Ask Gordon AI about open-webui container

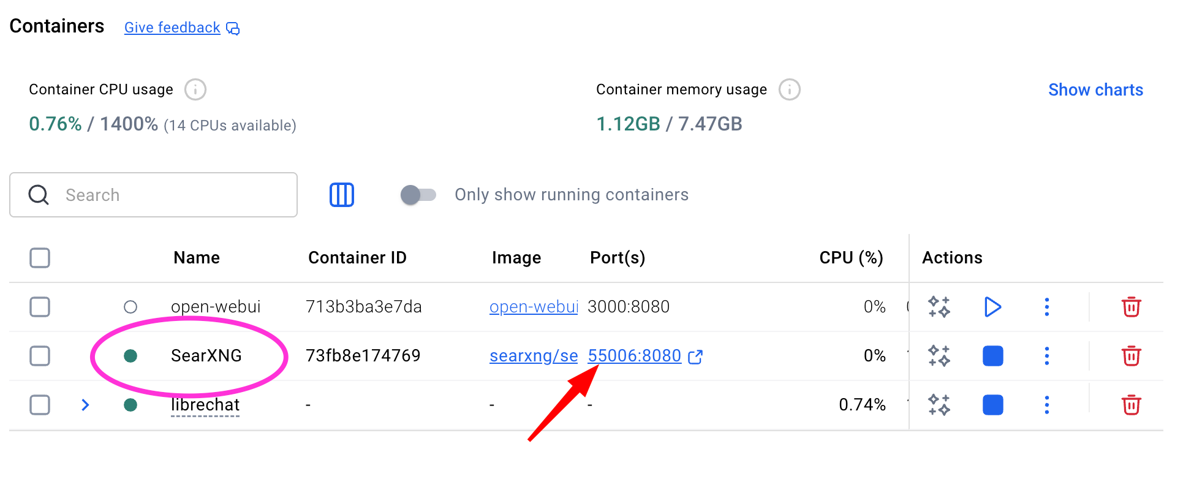tap(939, 307)
